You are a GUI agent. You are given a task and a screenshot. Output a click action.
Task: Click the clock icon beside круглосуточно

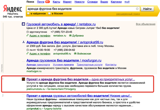tap(27, 32)
